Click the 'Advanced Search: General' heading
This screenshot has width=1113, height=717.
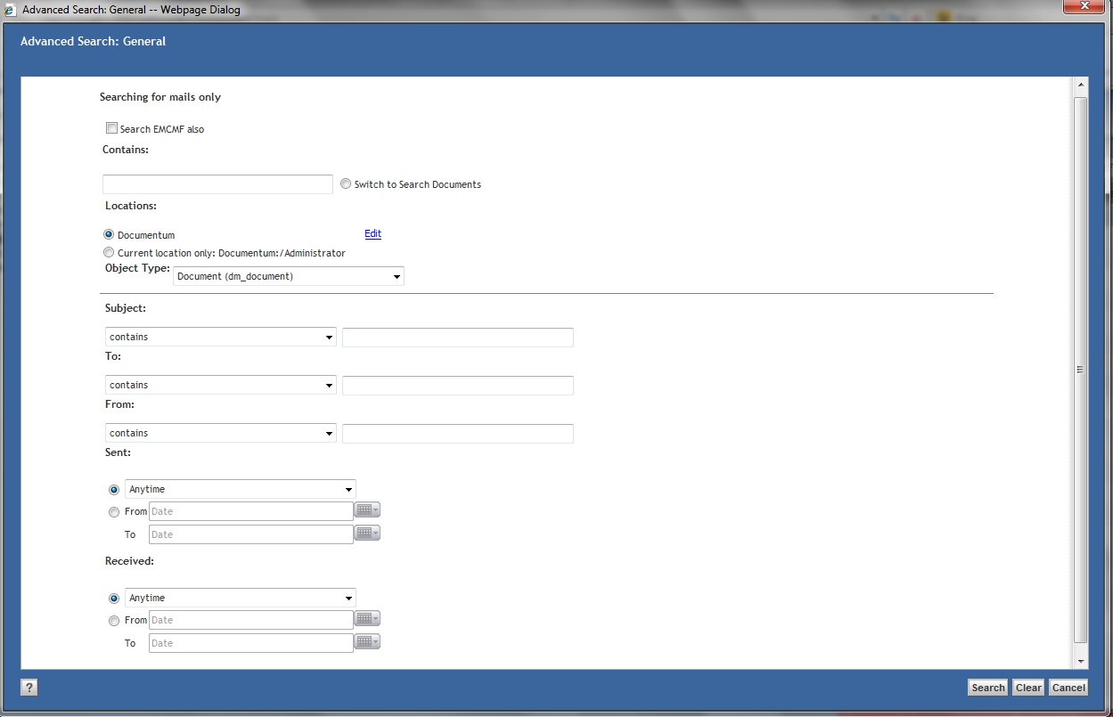pos(93,41)
